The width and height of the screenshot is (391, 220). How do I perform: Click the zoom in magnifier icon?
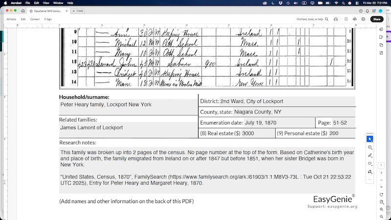click(x=381, y=209)
